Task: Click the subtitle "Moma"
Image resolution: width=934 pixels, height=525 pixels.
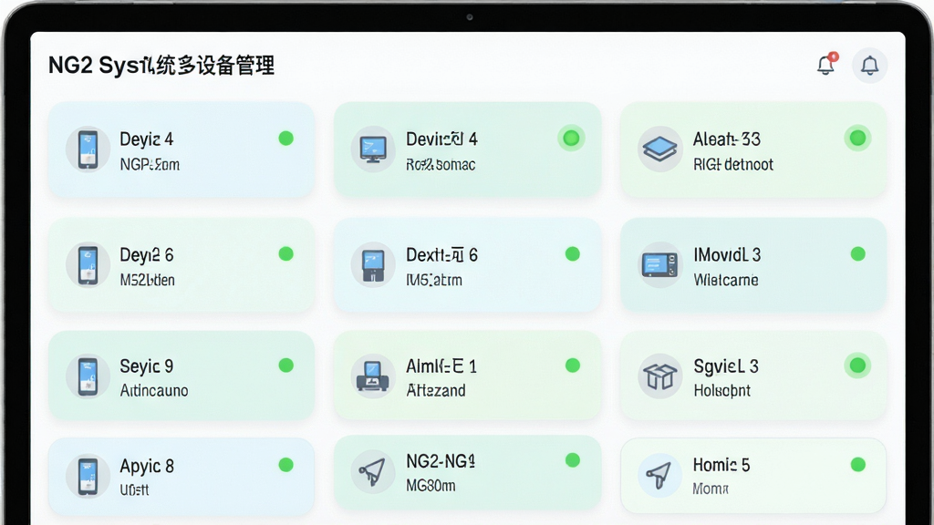Action: tap(711, 489)
